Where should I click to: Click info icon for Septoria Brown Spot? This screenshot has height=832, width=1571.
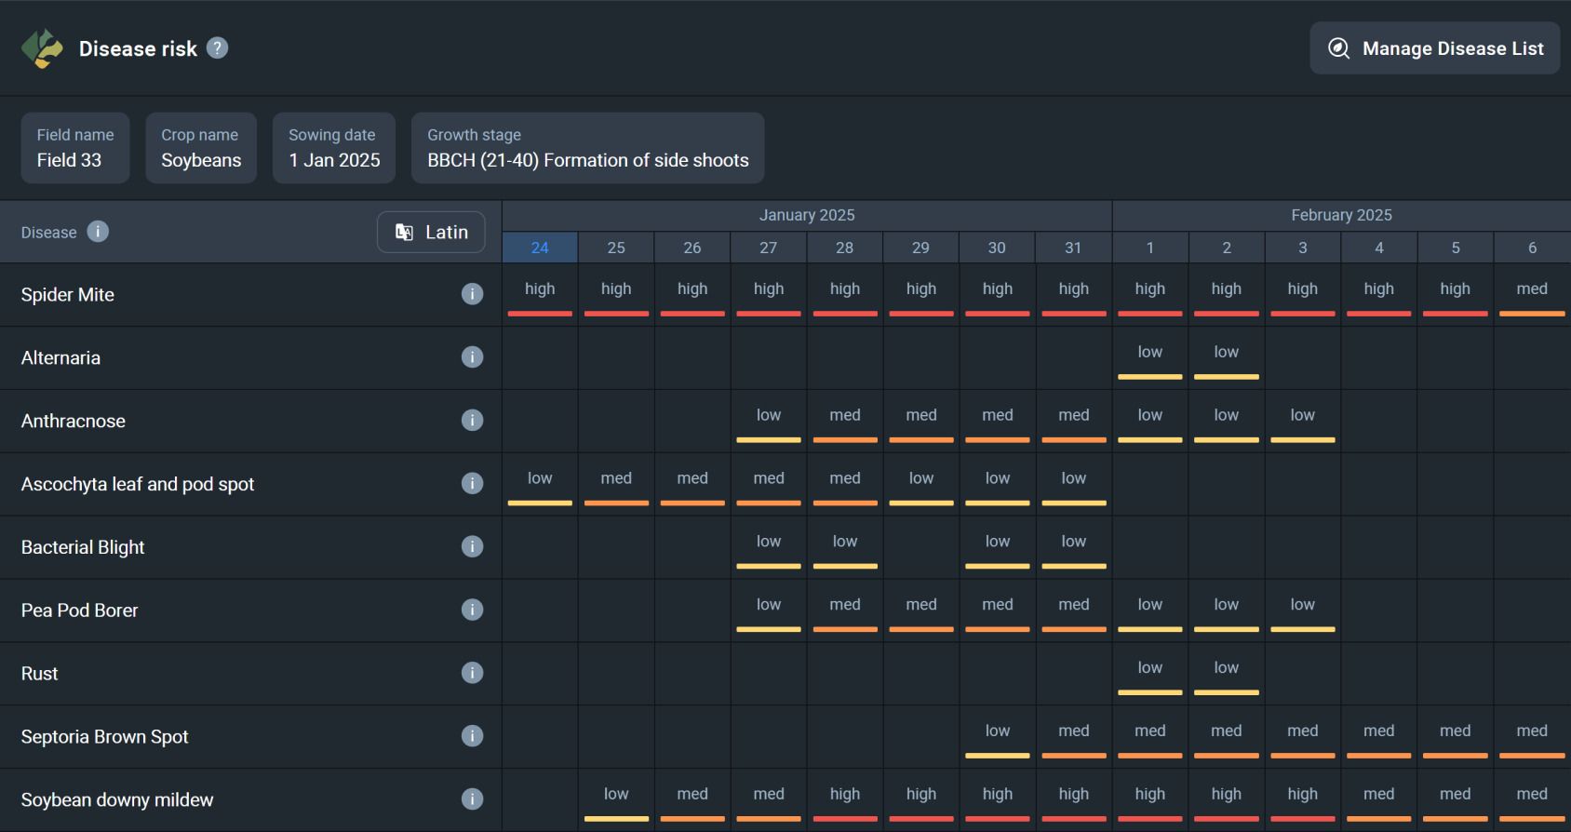tap(472, 736)
